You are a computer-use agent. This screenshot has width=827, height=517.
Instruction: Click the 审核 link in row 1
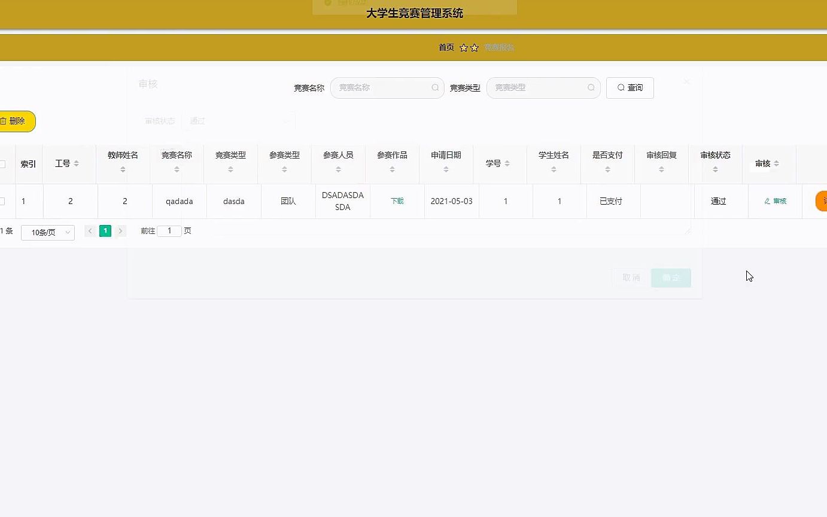776,201
